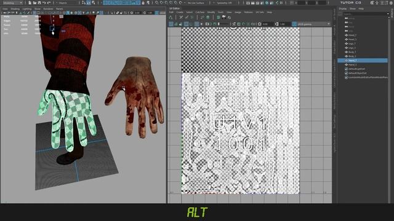The height and width of the screenshot is (221, 394).
Task: Open the Shading menu of 3D viewport
Action: point(15,9)
